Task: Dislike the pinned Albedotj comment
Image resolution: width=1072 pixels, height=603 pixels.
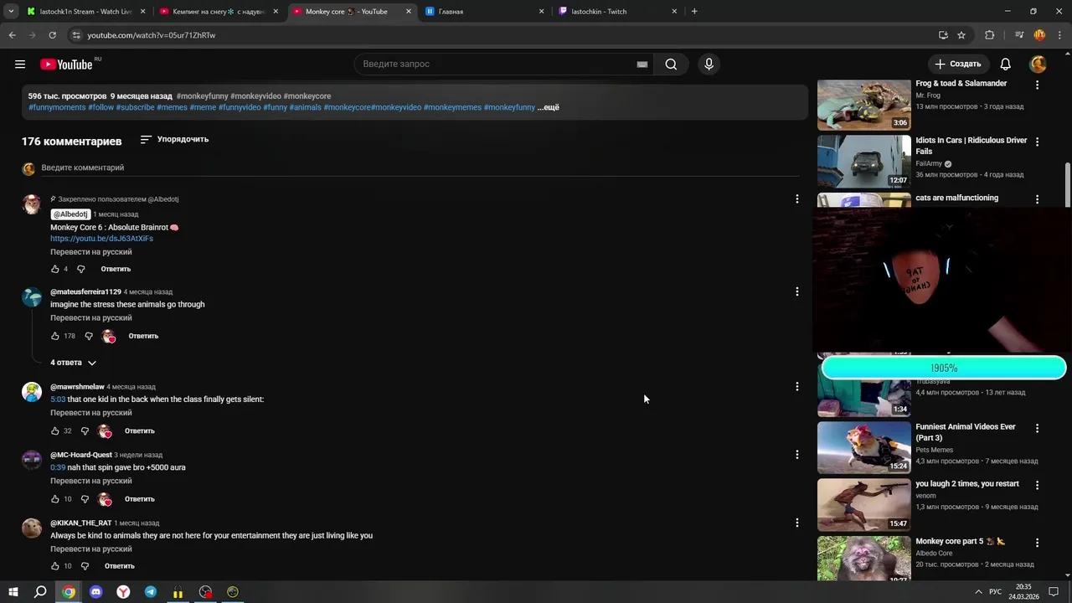Action: tap(81, 269)
